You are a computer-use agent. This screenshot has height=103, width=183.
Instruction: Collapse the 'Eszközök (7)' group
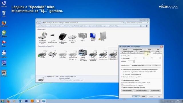pyautogui.click(x=37, y=29)
